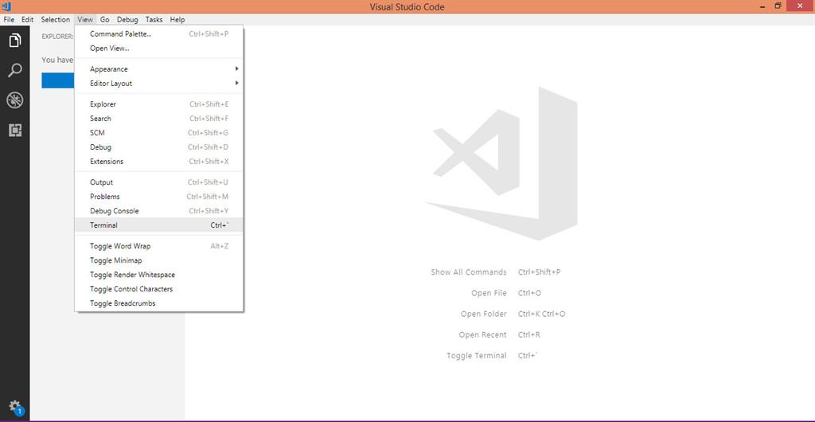This screenshot has height=422, width=815.
Task: Open the Go menu
Action: click(105, 20)
